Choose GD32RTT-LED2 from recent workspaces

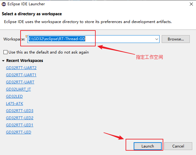pos(20,118)
